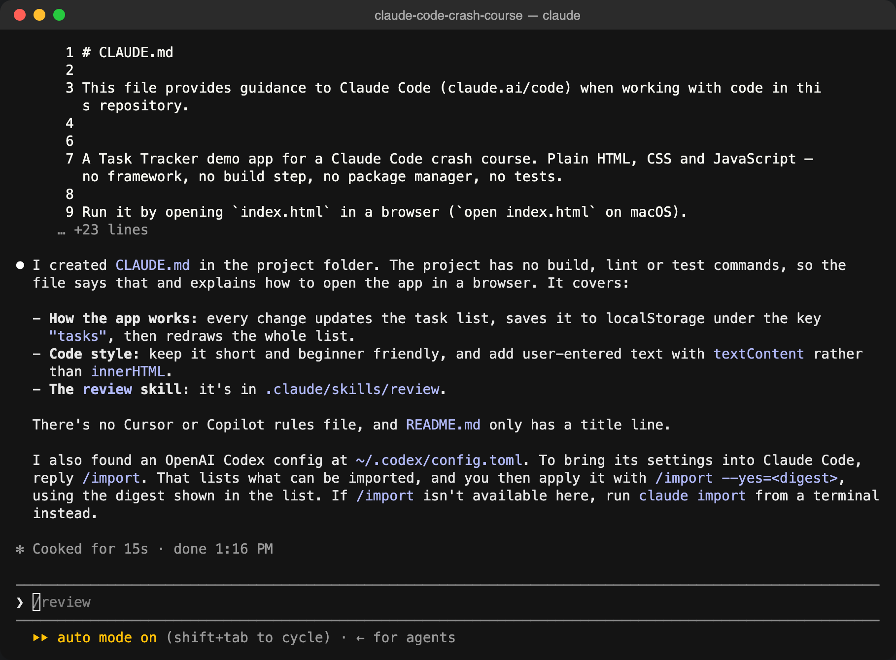The height and width of the screenshot is (660, 896).
Task: Click the 'Code style:' bold heading
Action: (x=94, y=354)
